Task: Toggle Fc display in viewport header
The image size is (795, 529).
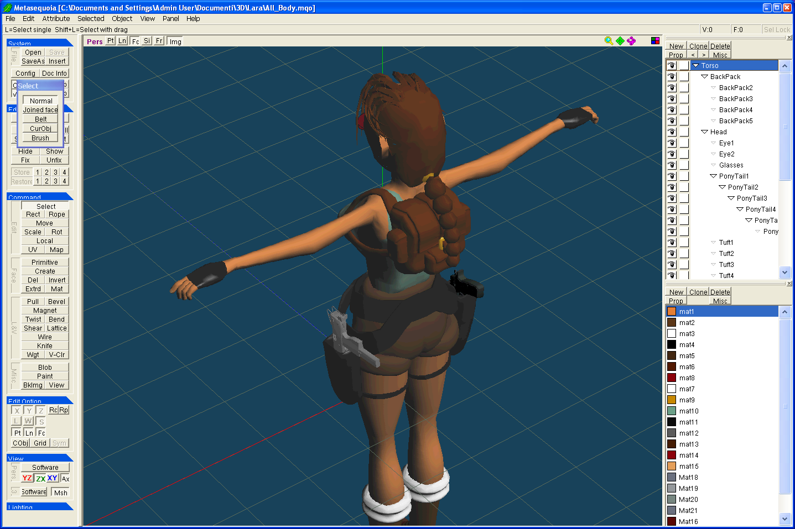Action: [x=135, y=41]
